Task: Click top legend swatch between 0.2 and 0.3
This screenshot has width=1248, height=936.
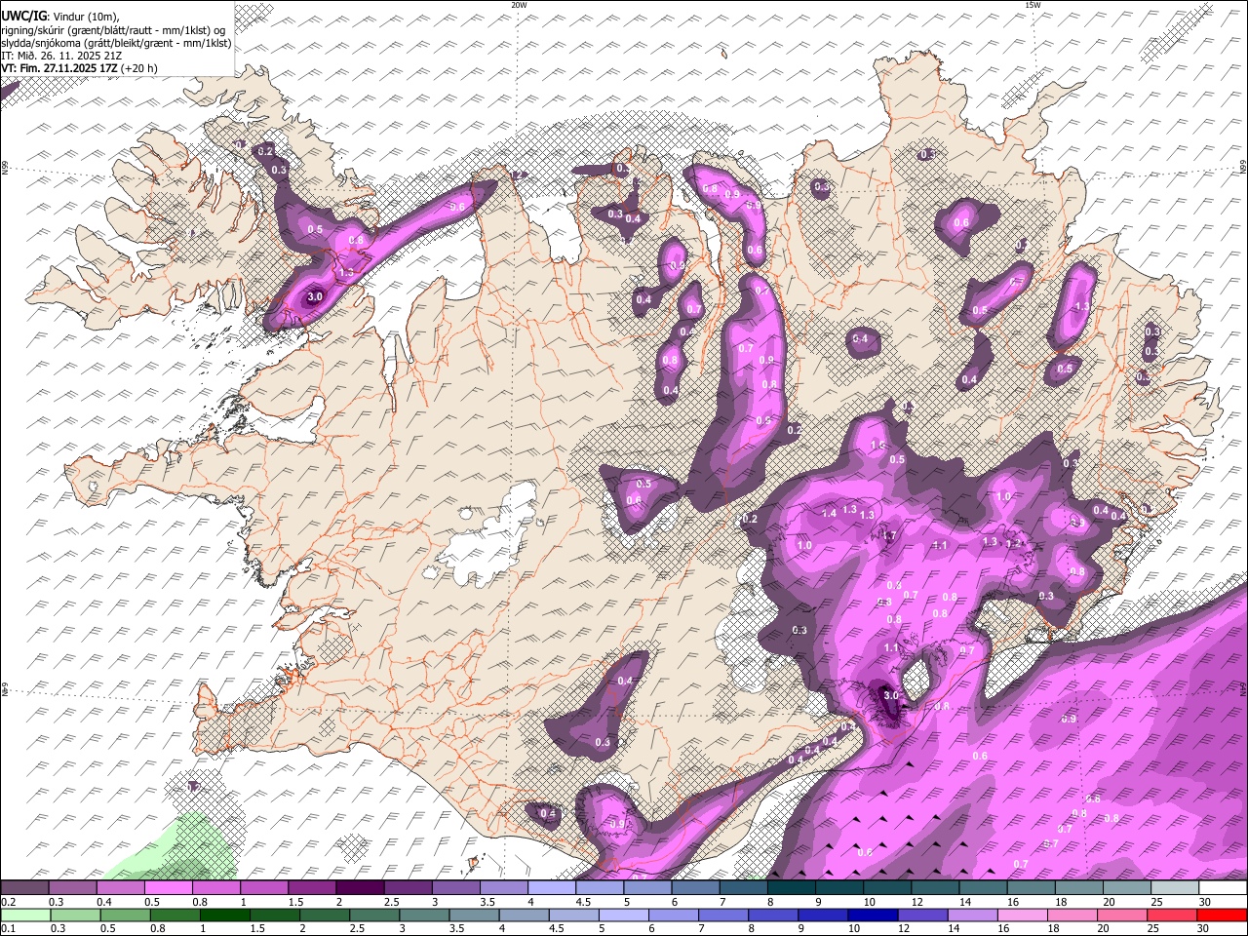Action: pos(25,887)
